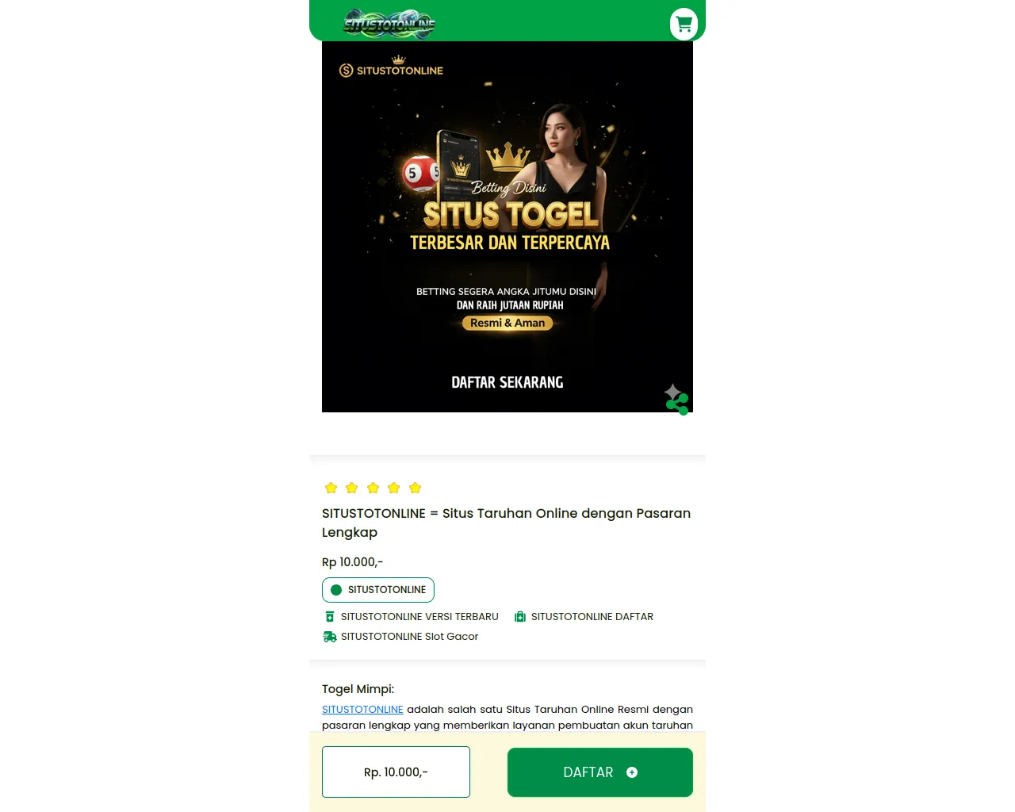
Task: Click the first yellow rating star
Action: pyautogui.click(x=331, y=488)
